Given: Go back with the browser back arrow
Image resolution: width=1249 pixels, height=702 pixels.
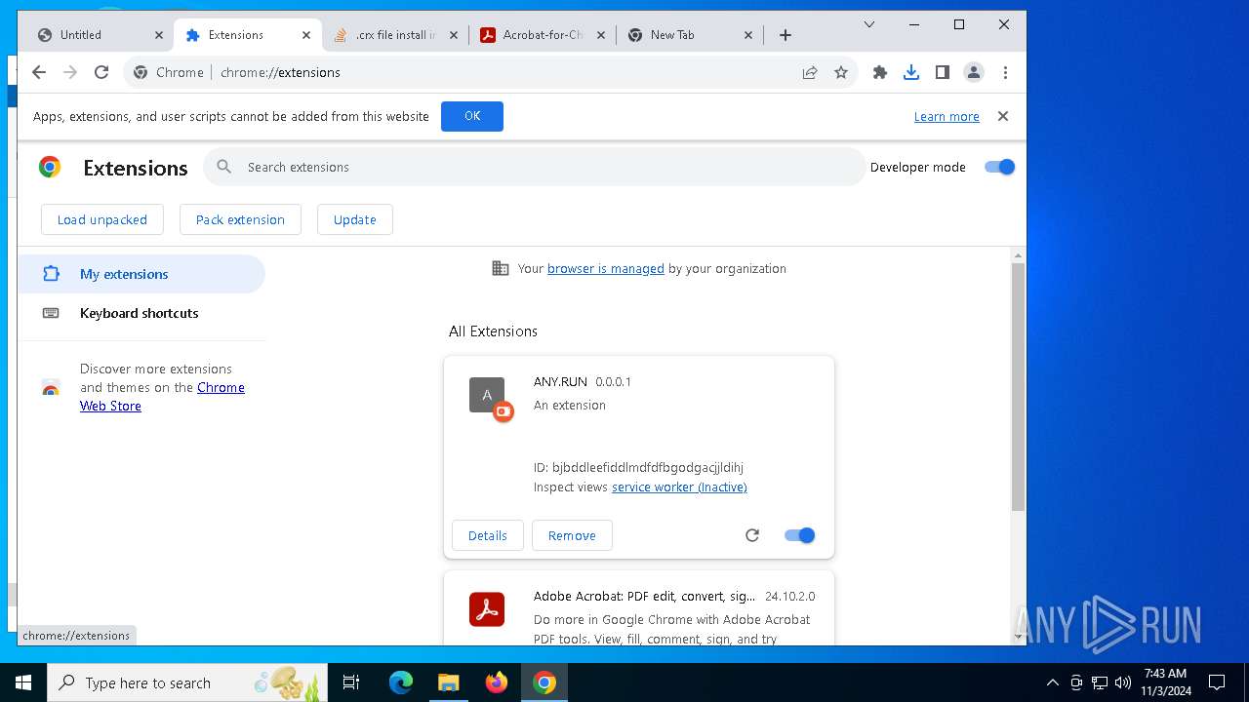Looking at the screenshot, I should point(39,72).
